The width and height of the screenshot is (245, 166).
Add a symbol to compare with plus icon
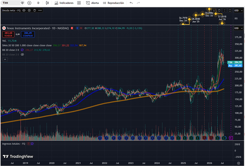coord(29,3)
